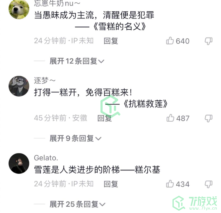Reply to 逐梦～'s comment
The width and height of the screenshot is (221, 213).
tap(105, 118)
